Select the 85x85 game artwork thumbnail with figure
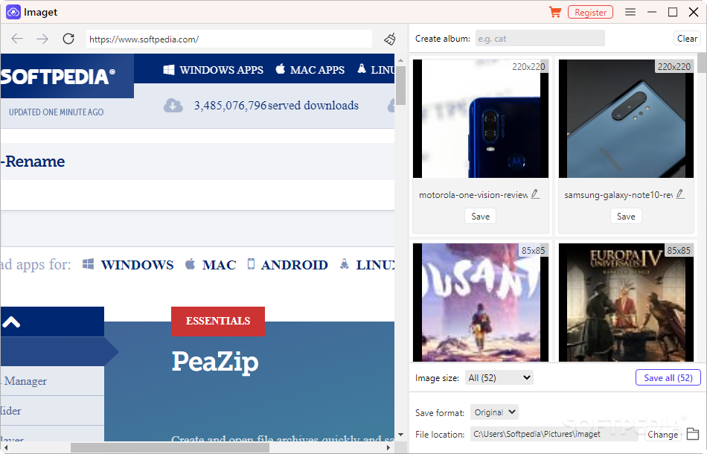 coord(481,302)
